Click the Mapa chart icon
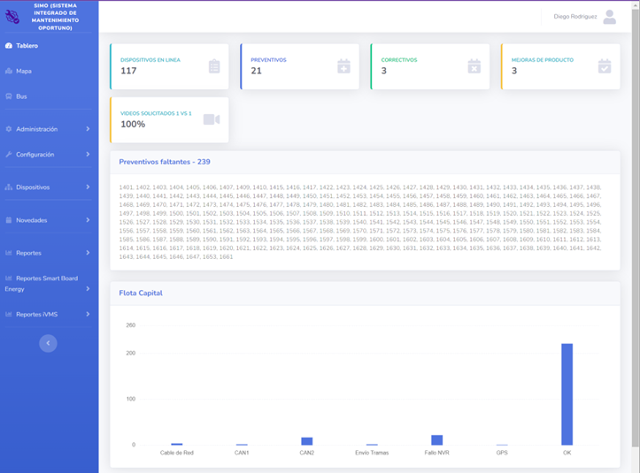The width and height of the screenshot is (640, 473). (x=9, y=71)
